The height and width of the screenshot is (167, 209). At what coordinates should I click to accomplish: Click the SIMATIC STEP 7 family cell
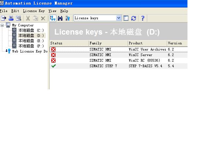click(103, 66)
